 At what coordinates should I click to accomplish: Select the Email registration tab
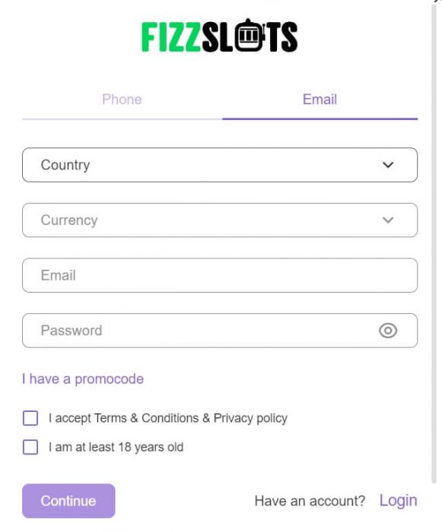[x=320, y=100]
